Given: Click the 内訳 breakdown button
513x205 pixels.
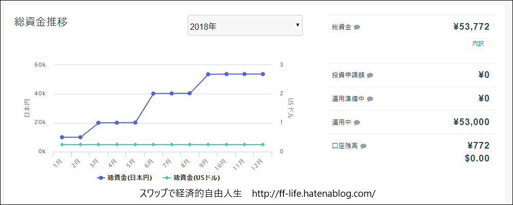Looking at the screenshot, I should 478,44.
